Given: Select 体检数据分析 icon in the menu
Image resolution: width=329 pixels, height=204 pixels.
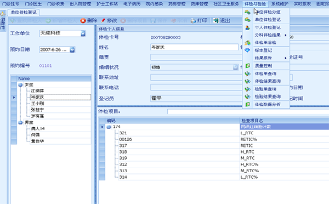Looking at the screenshot, I should pos(248,104).
